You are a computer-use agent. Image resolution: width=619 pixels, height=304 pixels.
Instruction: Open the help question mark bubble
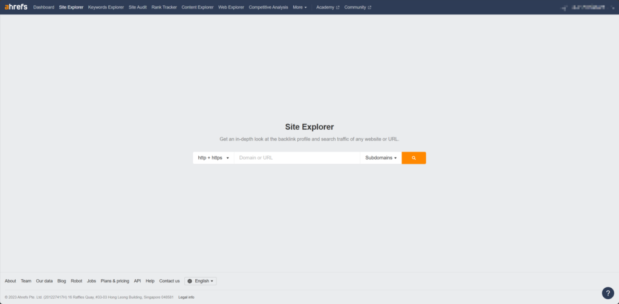click(608, 293)
